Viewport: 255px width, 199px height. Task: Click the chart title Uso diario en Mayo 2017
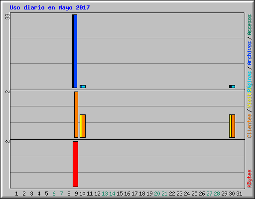pos(50,7)
